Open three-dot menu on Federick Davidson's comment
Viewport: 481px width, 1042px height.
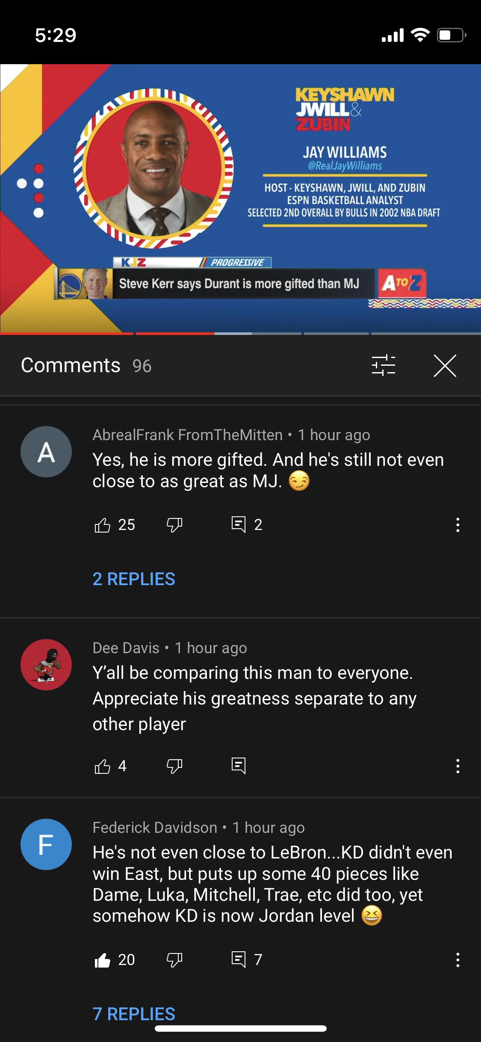(457, 960)
